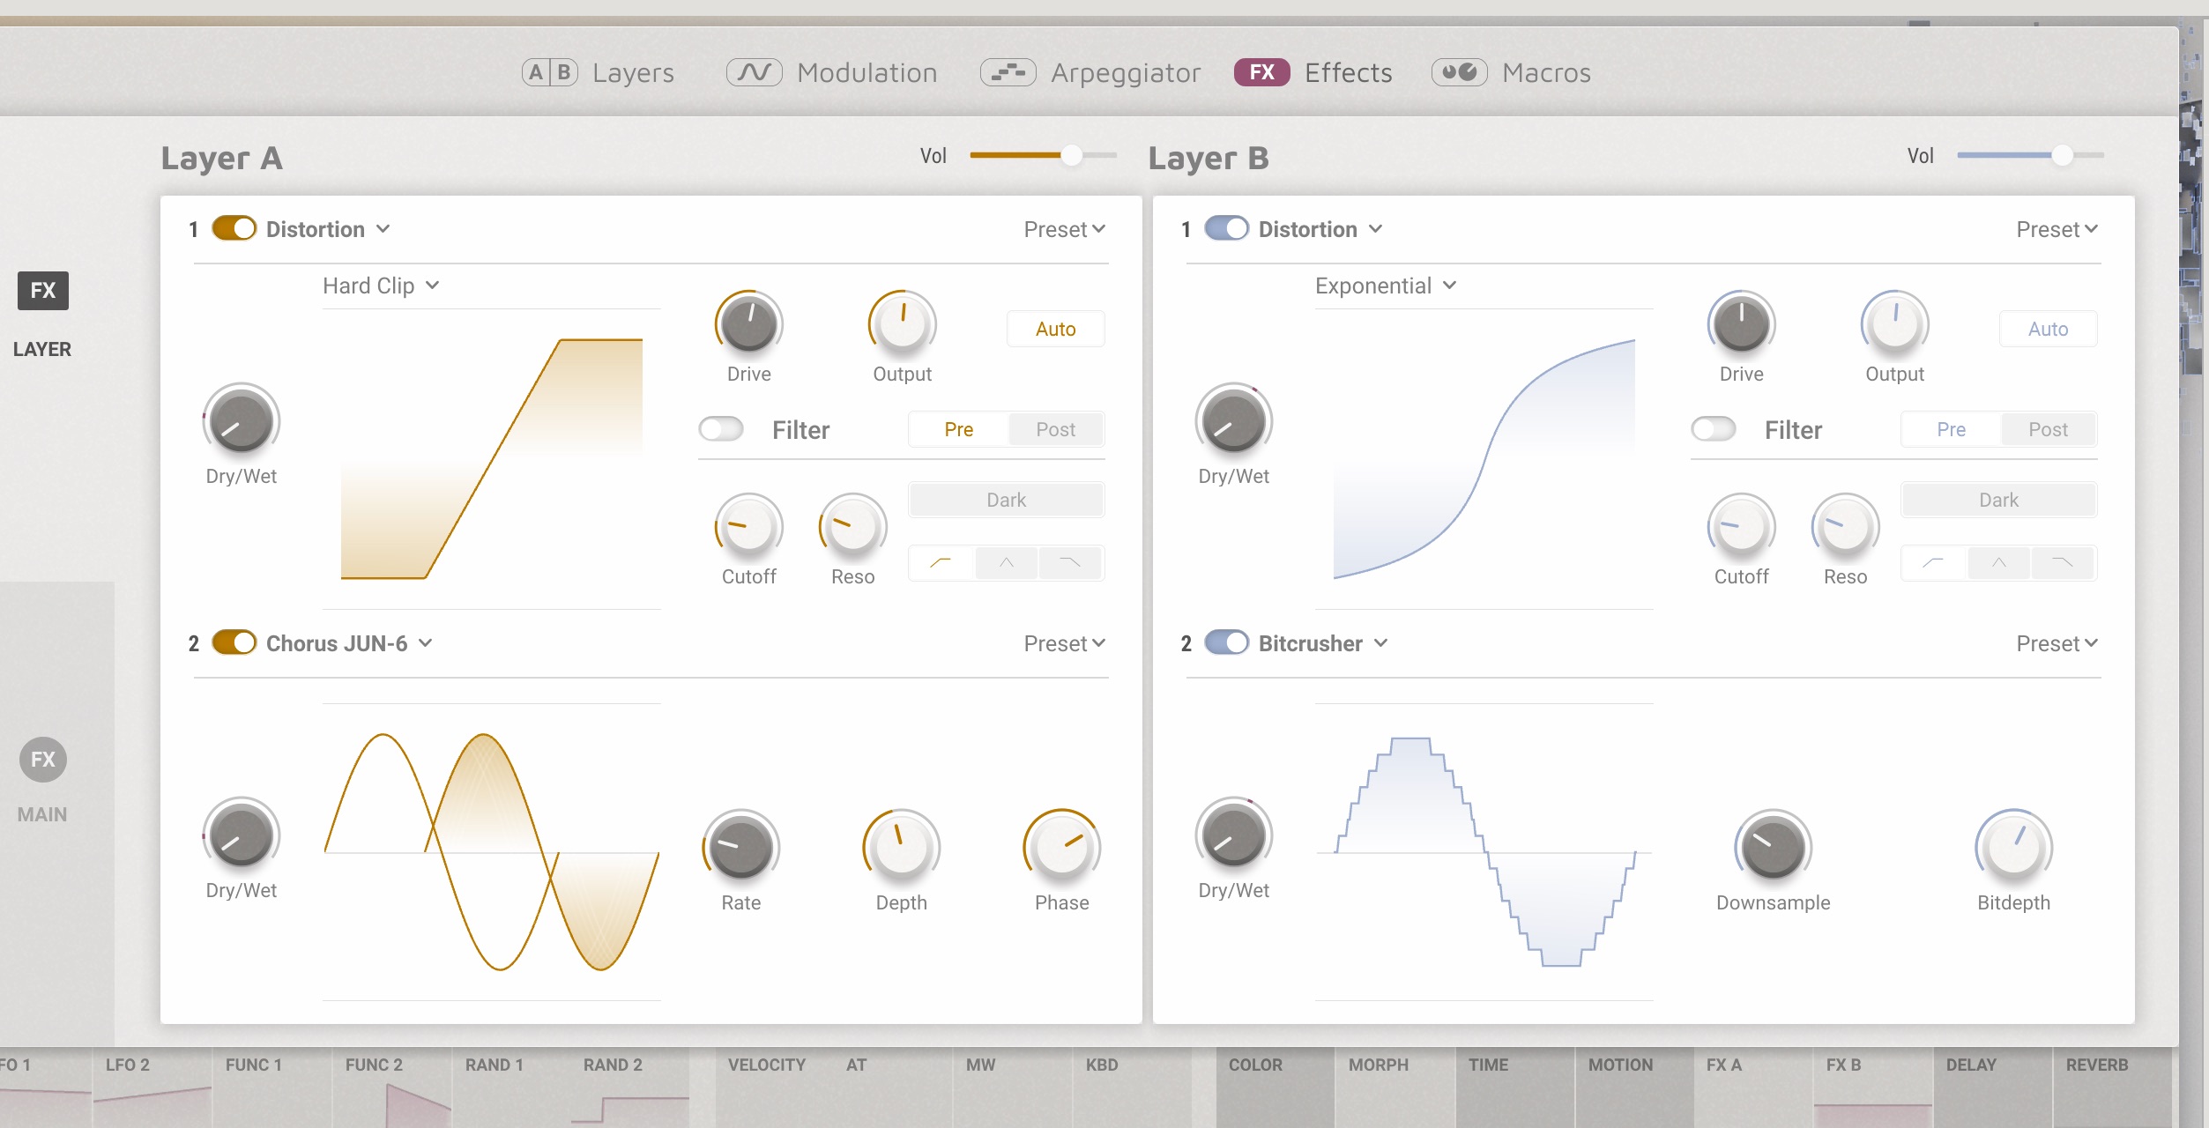The height and width of the screenshot is (1128, 2209).
Task: Click the Arpeggiator steps icon
Action: pyautogui.click(x=1008, y=72)
